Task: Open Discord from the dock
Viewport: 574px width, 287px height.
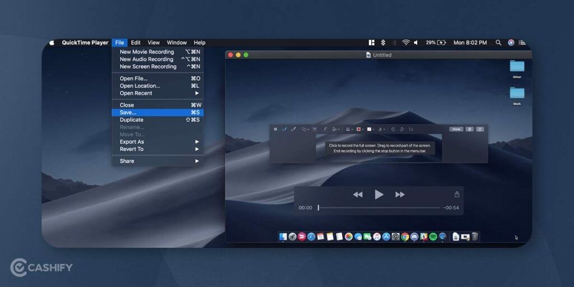Action: pyautogui.click(x=414, y=237)
